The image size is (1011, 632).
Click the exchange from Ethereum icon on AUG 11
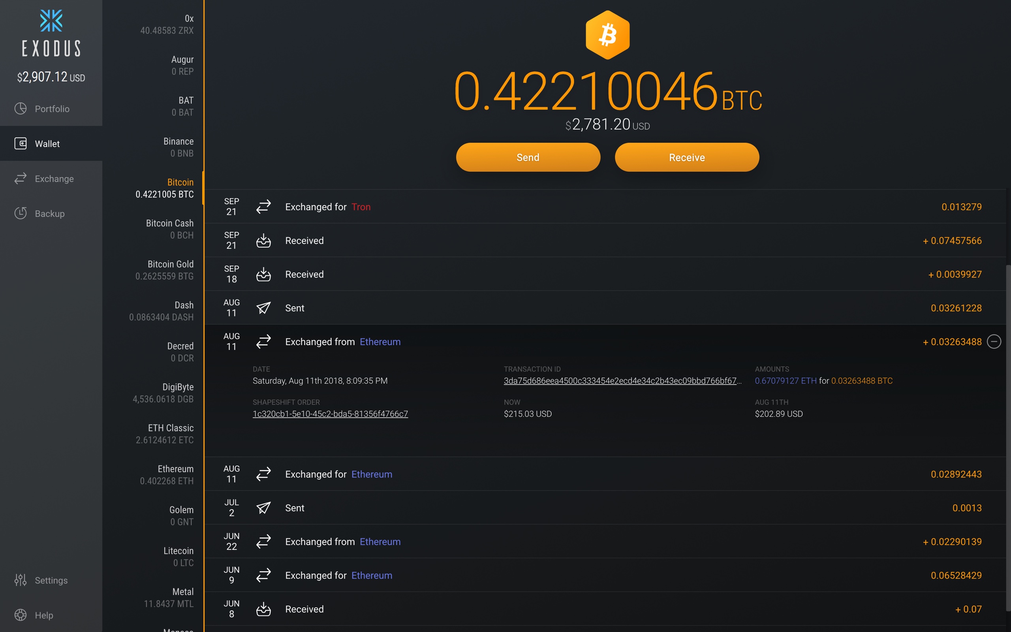264,341
